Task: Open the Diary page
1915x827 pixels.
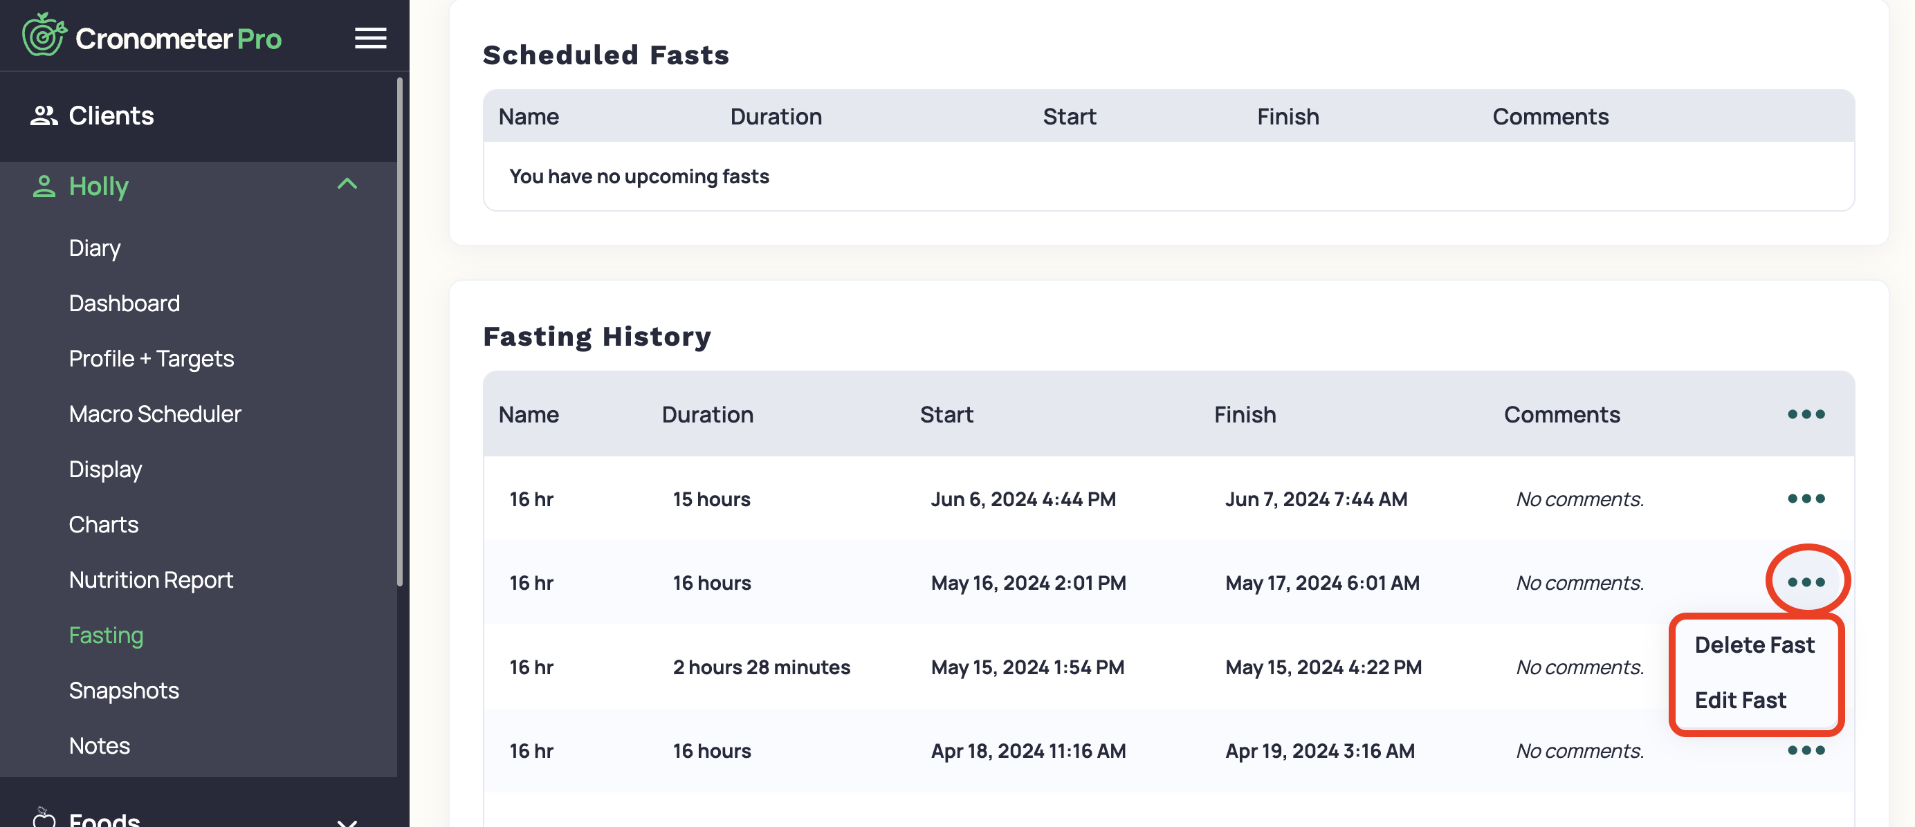Action: tap(93, 248)
